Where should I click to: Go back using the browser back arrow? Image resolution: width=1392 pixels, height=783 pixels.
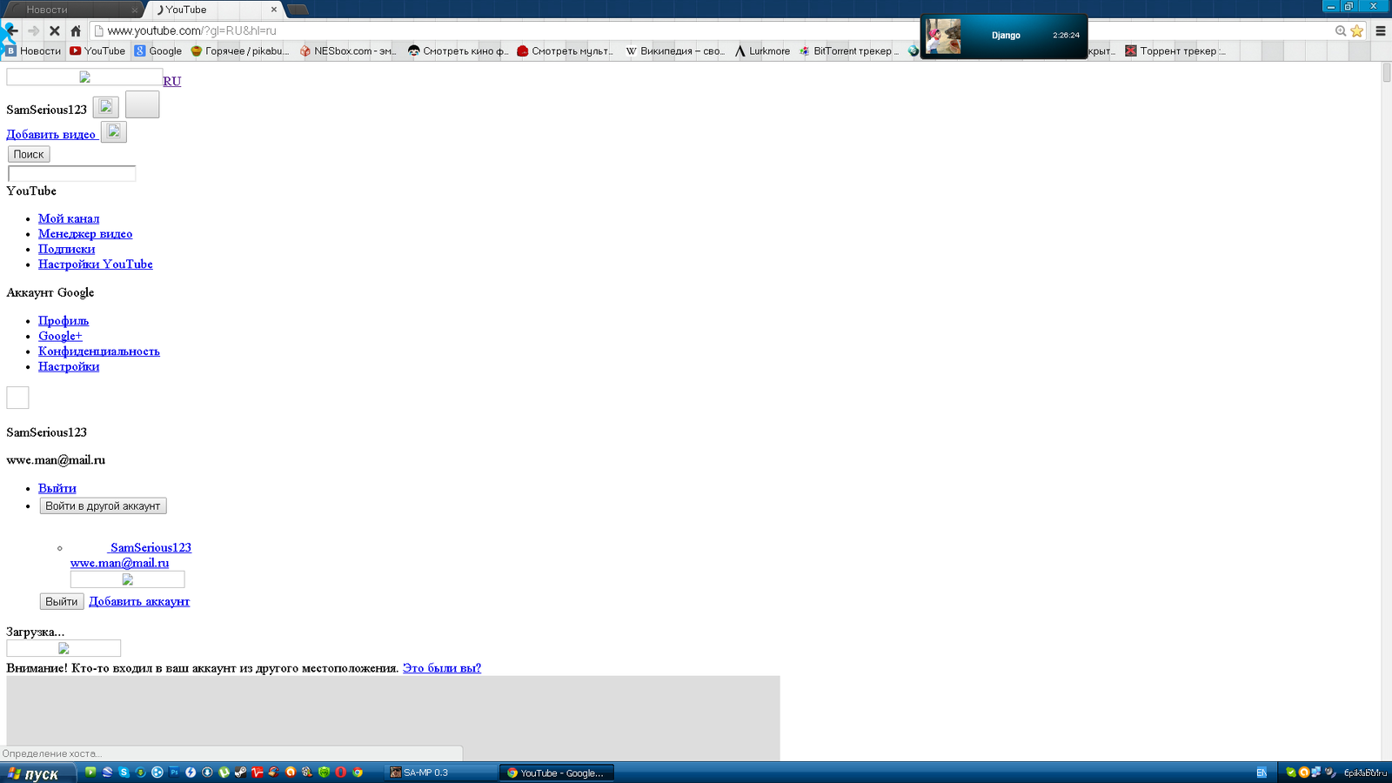11,30
